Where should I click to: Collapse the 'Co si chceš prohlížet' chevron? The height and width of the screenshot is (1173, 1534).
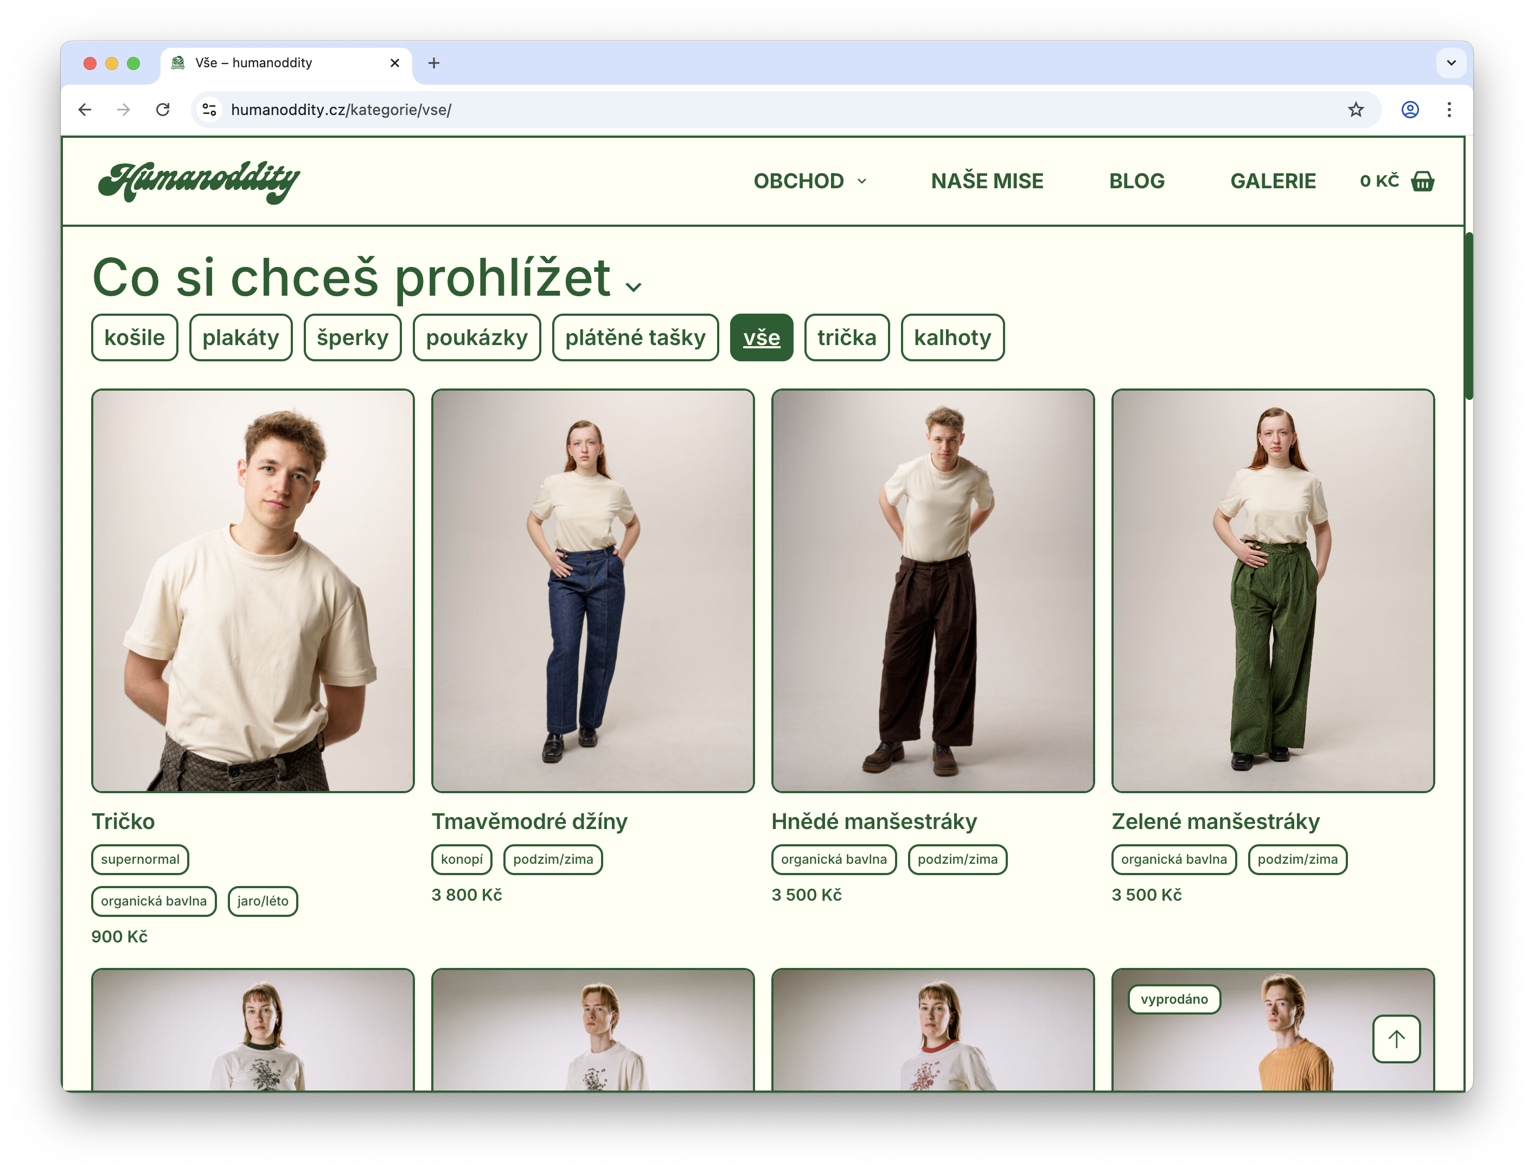(633, 287)
